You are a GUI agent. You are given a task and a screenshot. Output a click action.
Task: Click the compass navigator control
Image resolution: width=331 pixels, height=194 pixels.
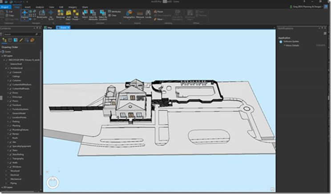52,182
